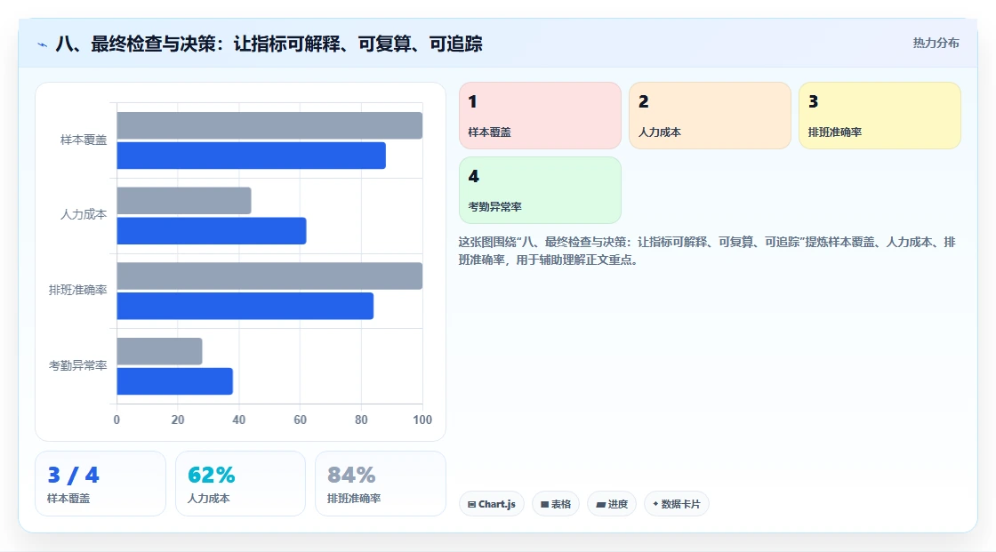Click the 84% 排班准确率 stat card
Viewport: 996px width, 552px height.
[381, 484]
